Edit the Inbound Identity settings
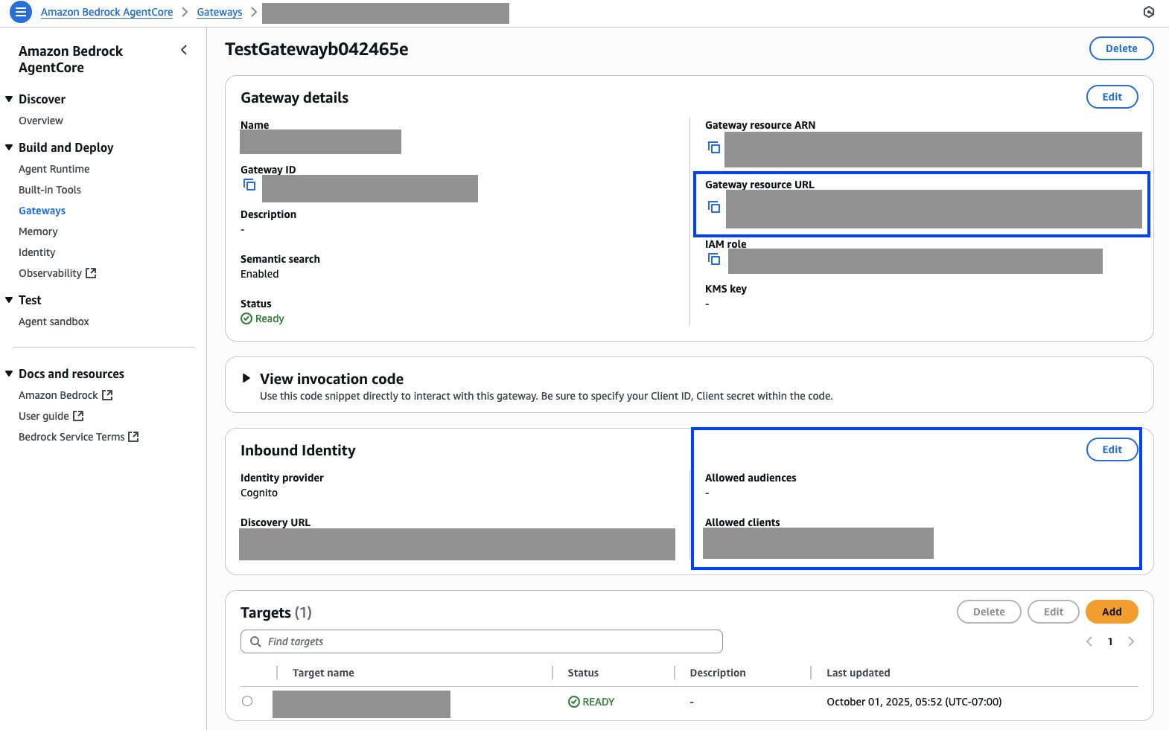1169x730 pixels. (1111, 449)
